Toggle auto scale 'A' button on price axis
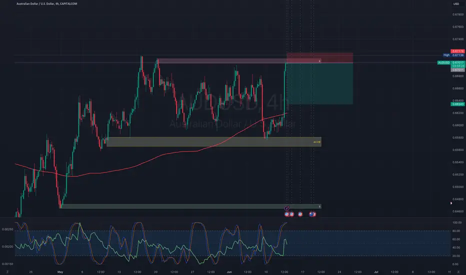 point(458,271)
